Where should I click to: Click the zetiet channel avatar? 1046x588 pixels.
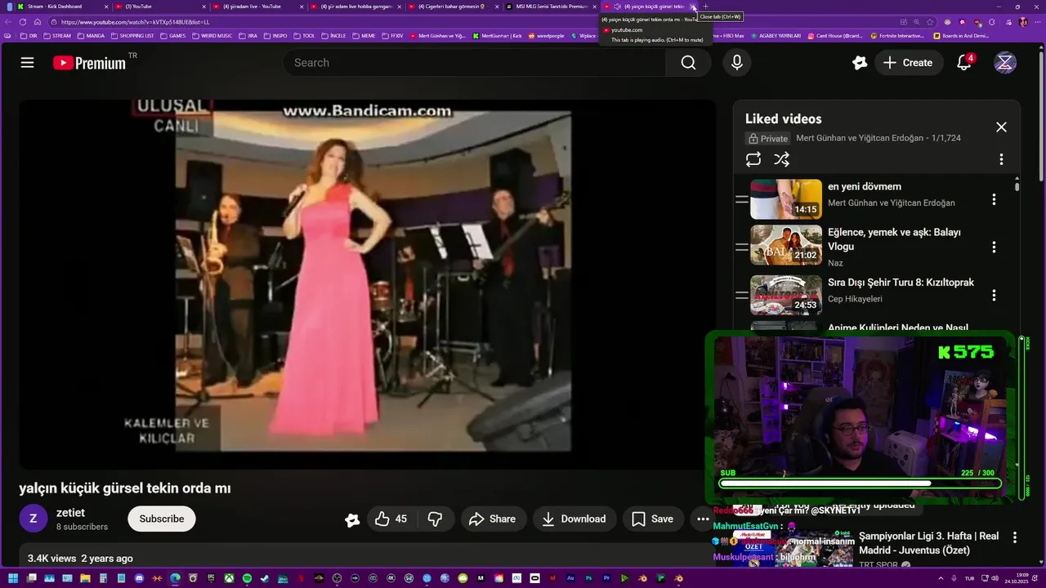(x=34, y=519)
